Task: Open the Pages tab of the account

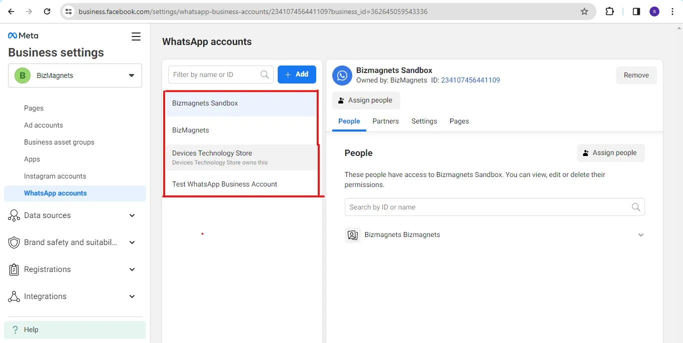Action: pos(459,121)
